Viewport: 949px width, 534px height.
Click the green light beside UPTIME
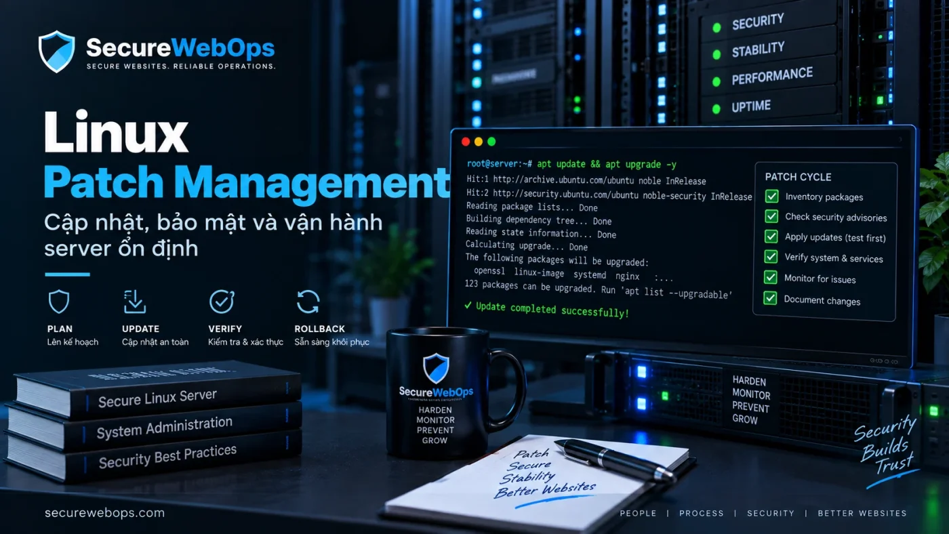click(716, 108)
